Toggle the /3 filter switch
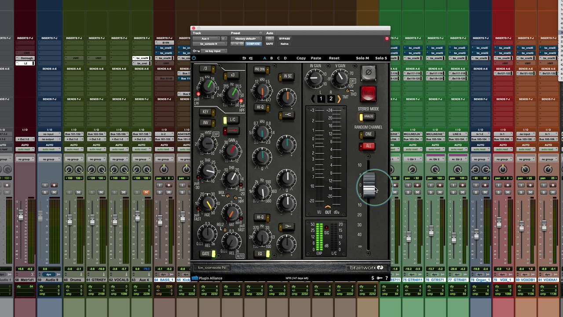 (x=207, y=69)
